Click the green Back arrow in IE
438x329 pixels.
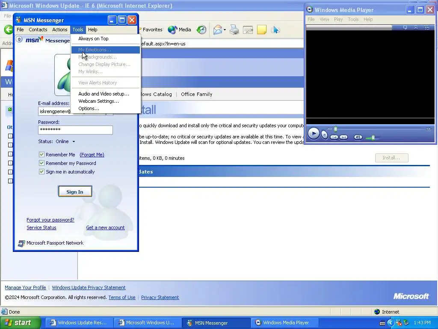tap(9, 30)
